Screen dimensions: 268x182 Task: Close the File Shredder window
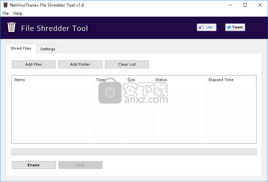[x=260, y=5]
